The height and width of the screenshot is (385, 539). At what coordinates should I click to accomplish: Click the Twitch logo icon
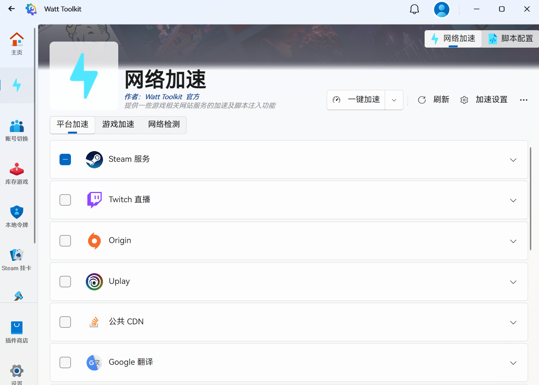(x=94, y=200)
